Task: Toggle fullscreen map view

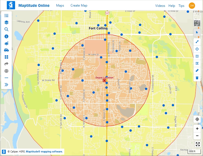Action: click(197, 144)
